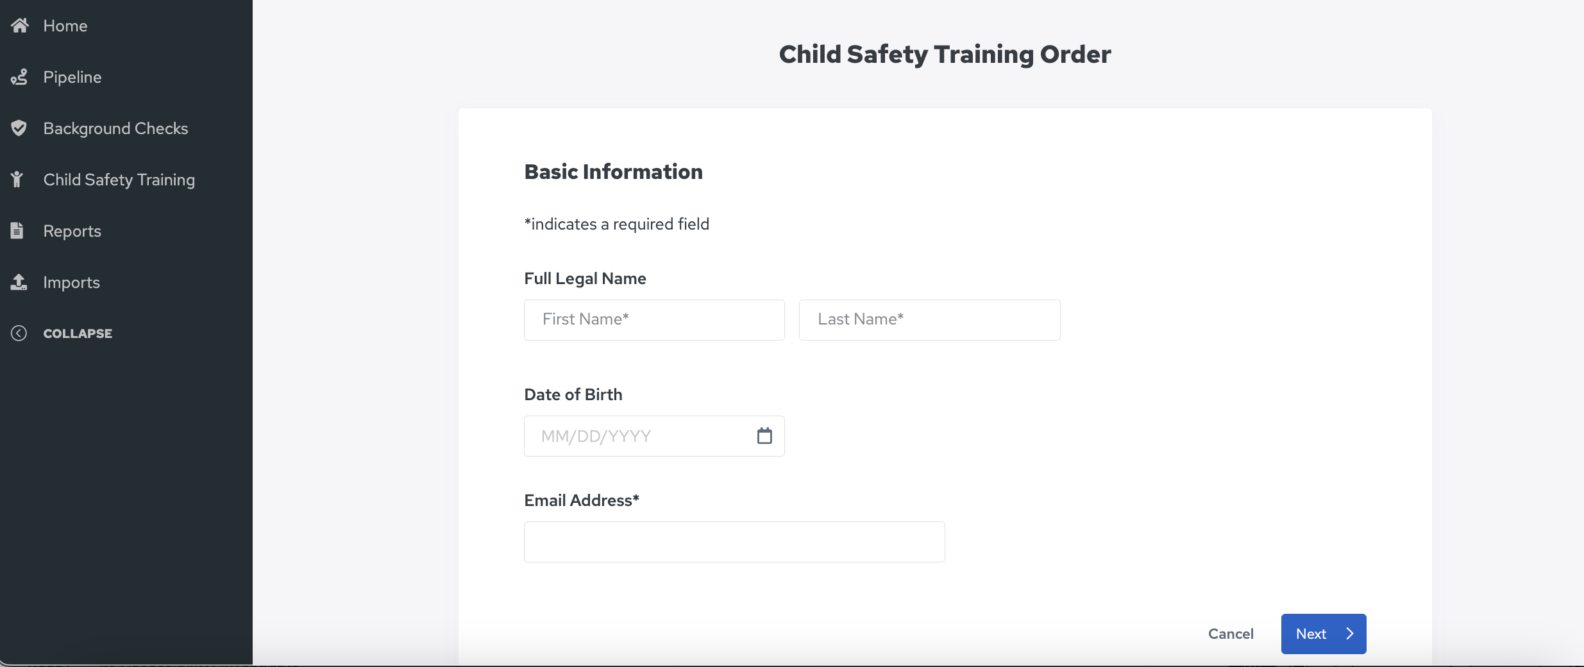Click the Email Address input box
1584x667 pixels.
coord(734,542)
